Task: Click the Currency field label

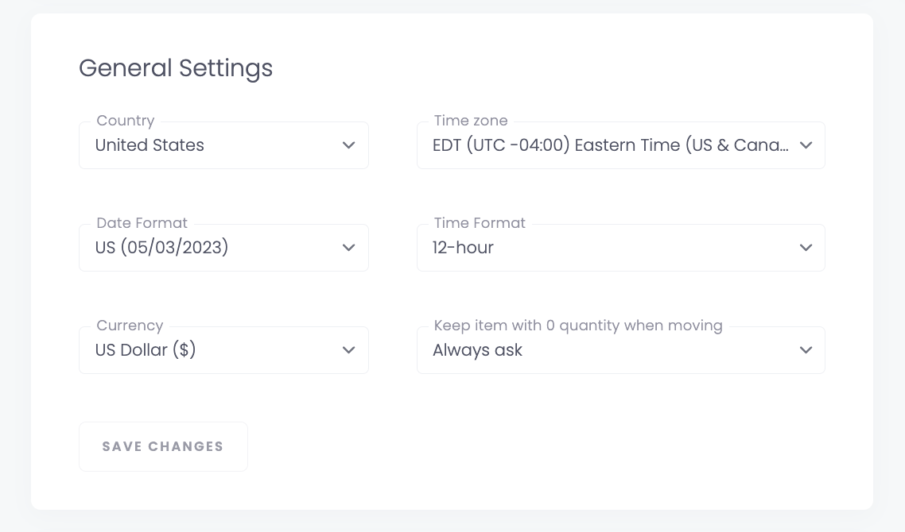Action: (130, 326)
